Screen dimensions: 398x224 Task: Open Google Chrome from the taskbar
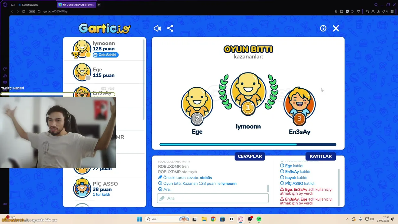(x=213, y=219)
